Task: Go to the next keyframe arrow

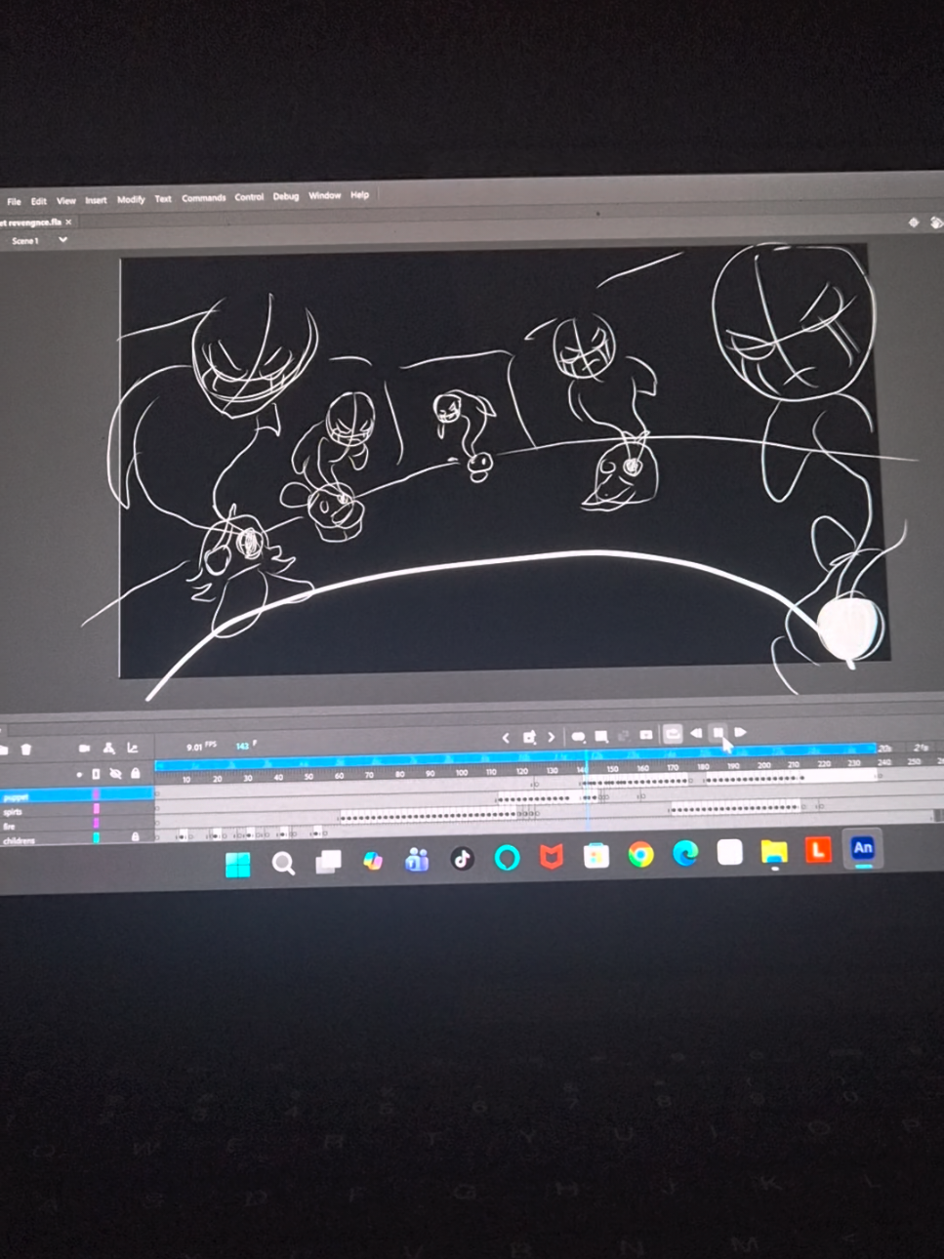Action: pyautogui.click(x=552, y=737)
